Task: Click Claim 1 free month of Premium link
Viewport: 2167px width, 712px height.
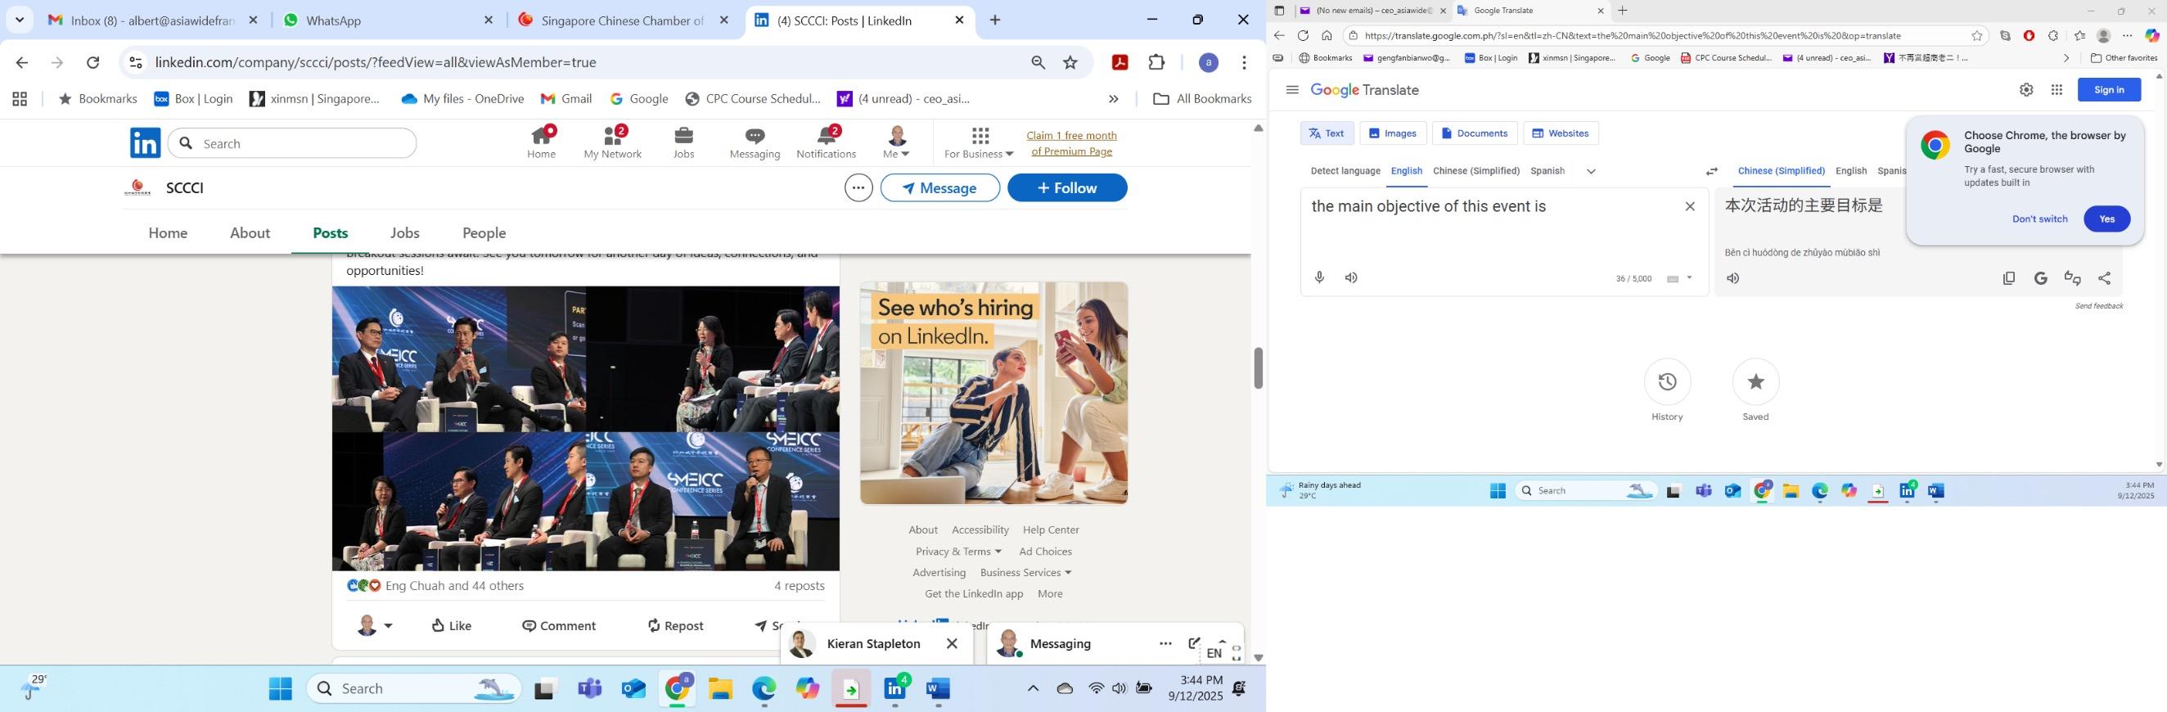Action: click(1071, 143)
